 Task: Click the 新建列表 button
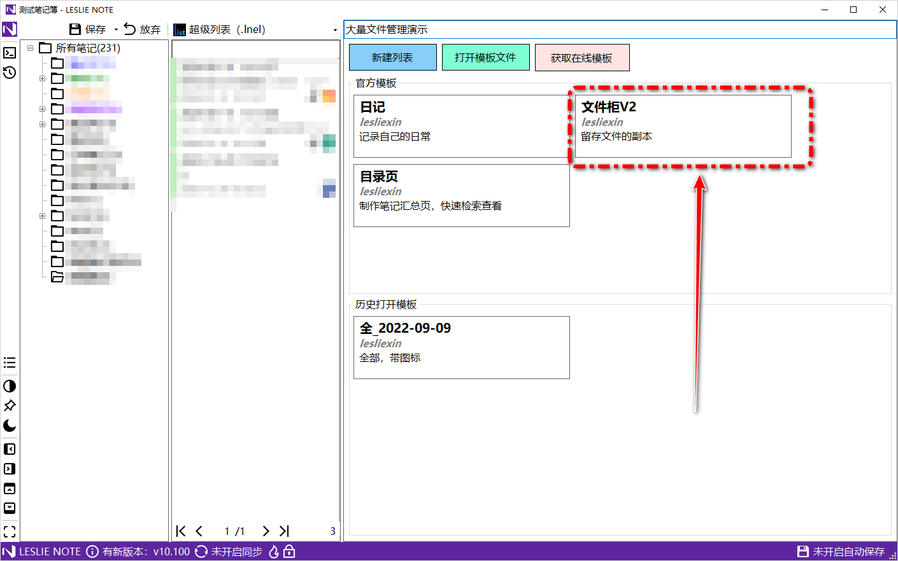[x=392, y=57]
